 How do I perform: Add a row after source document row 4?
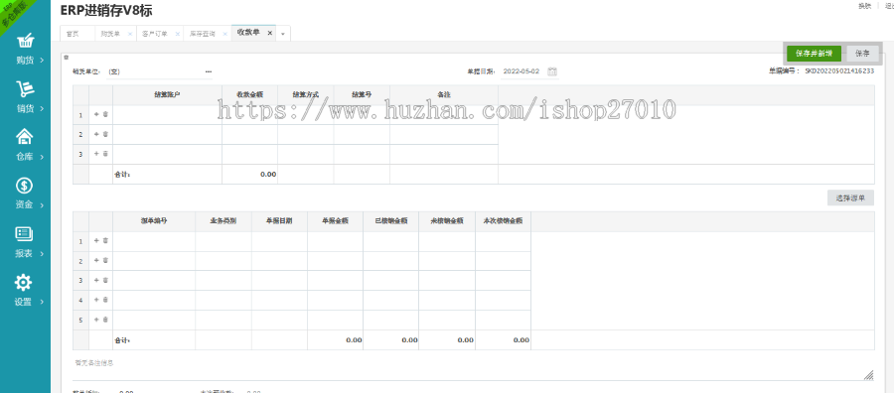(x=96, y=300)
